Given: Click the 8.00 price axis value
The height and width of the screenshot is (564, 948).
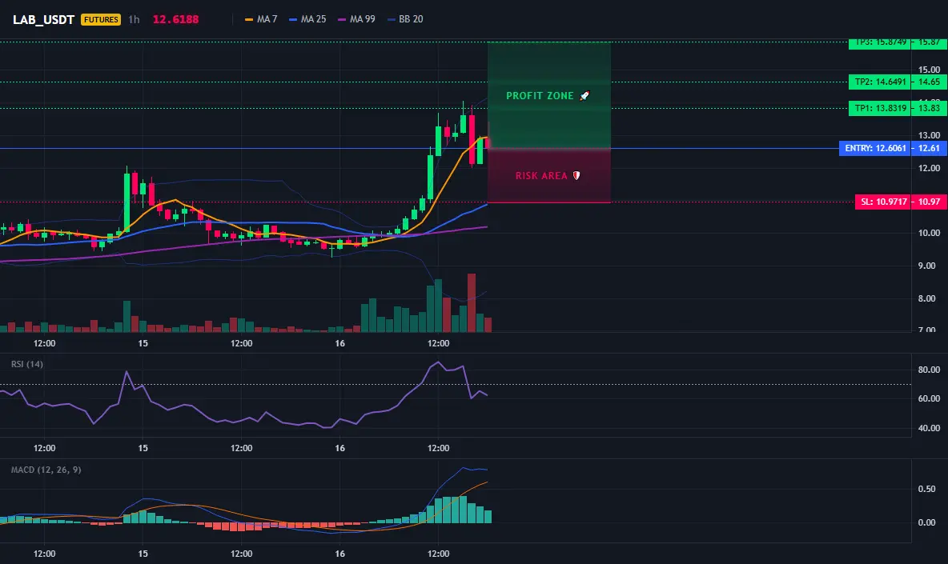Looking at the screenshot, I should coord(927,299).
